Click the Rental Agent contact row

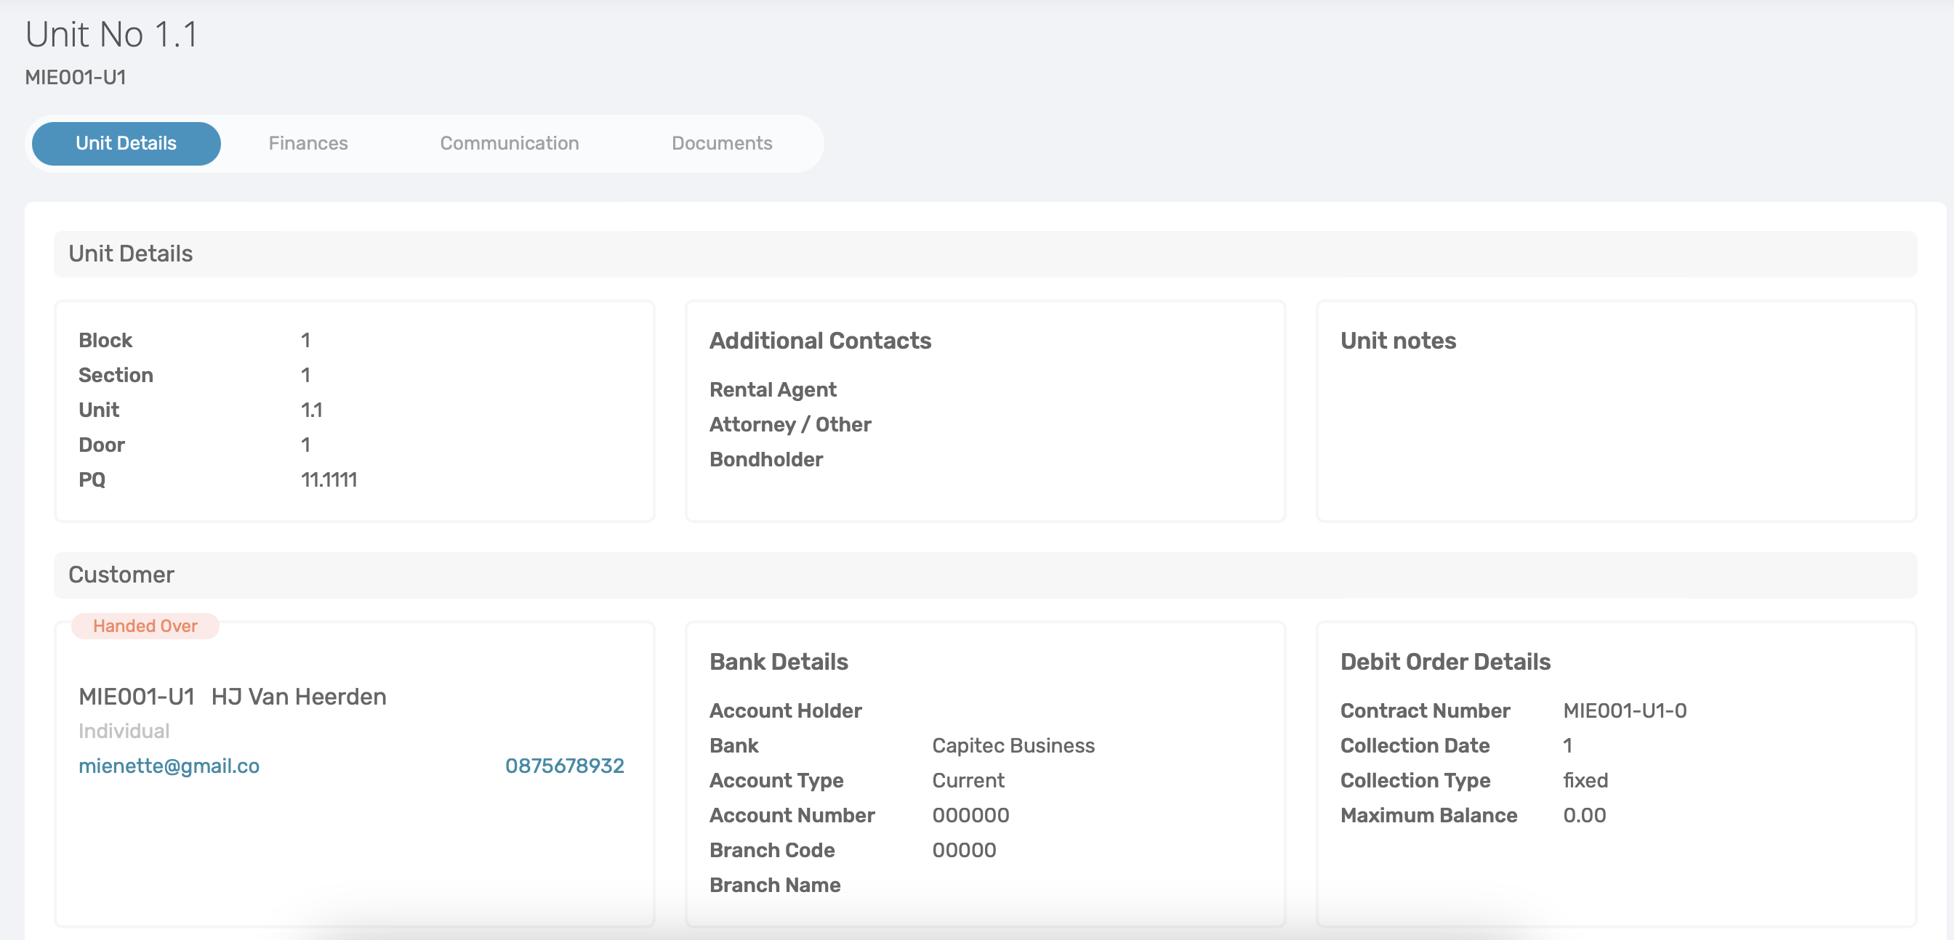click(772, 389)
